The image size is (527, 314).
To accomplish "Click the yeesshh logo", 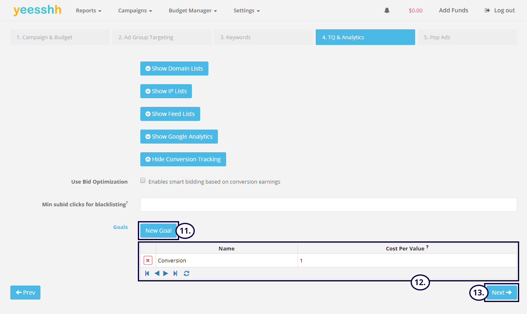I will [37, 10].
